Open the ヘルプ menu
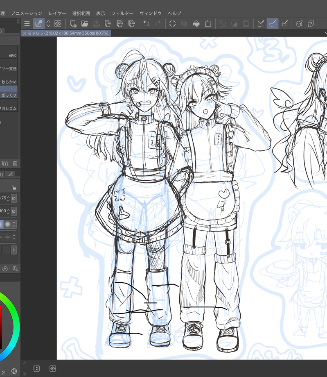The height and width of the screenshot is (377, 327). 174,14
